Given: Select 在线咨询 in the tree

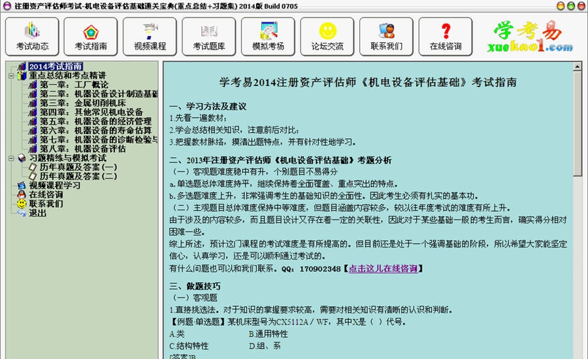Looking at the screenshot, I should [46, 194].
